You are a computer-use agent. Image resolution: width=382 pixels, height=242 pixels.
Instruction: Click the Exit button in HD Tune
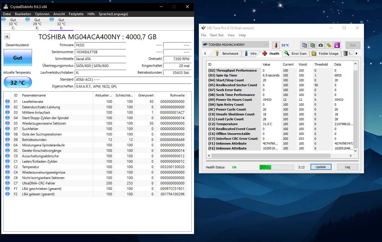click(x=353, y=45)
